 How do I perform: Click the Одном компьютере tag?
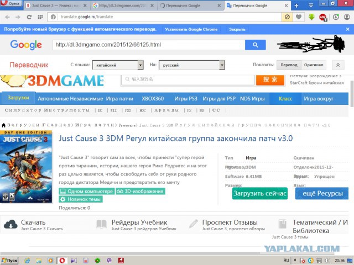pos(87,192)
